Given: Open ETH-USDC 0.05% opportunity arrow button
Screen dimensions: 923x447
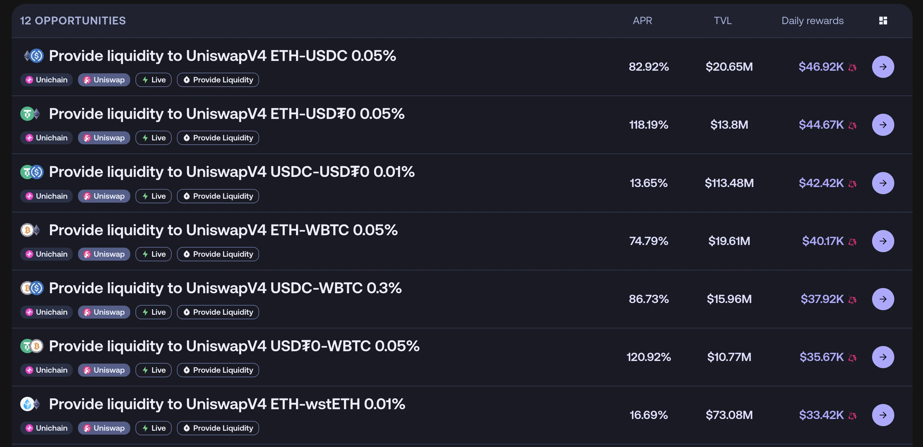Looking at the screenshot, I should pyautogui.click(x=883, y=67).
